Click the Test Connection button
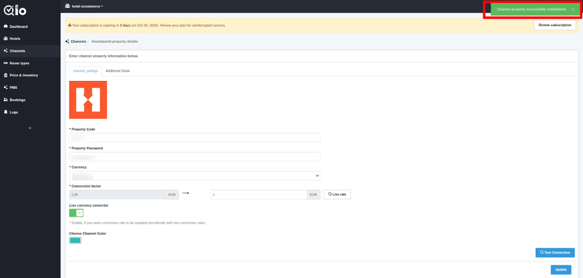Image resolution: width=583 pixels, height=278 pixels. click(555, 252)
